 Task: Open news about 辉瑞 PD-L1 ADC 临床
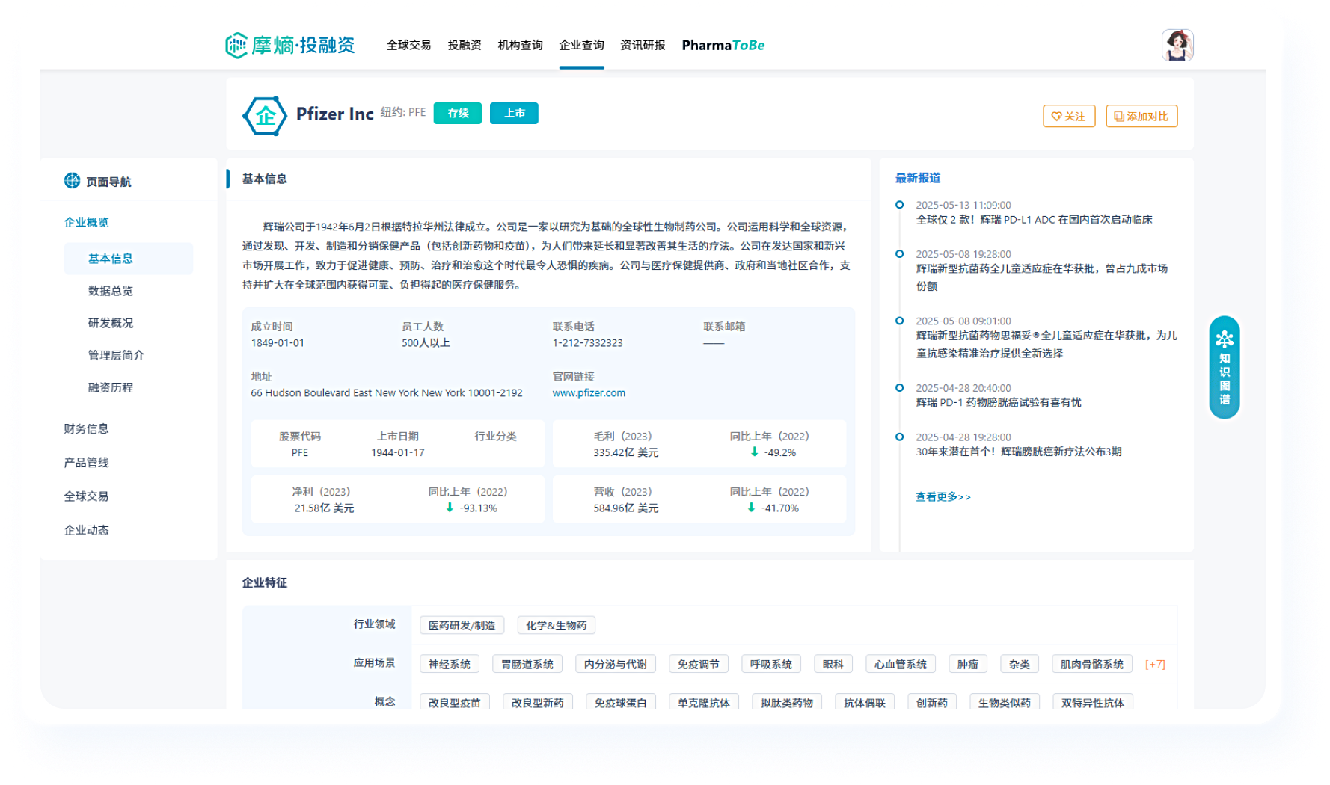1034,220
